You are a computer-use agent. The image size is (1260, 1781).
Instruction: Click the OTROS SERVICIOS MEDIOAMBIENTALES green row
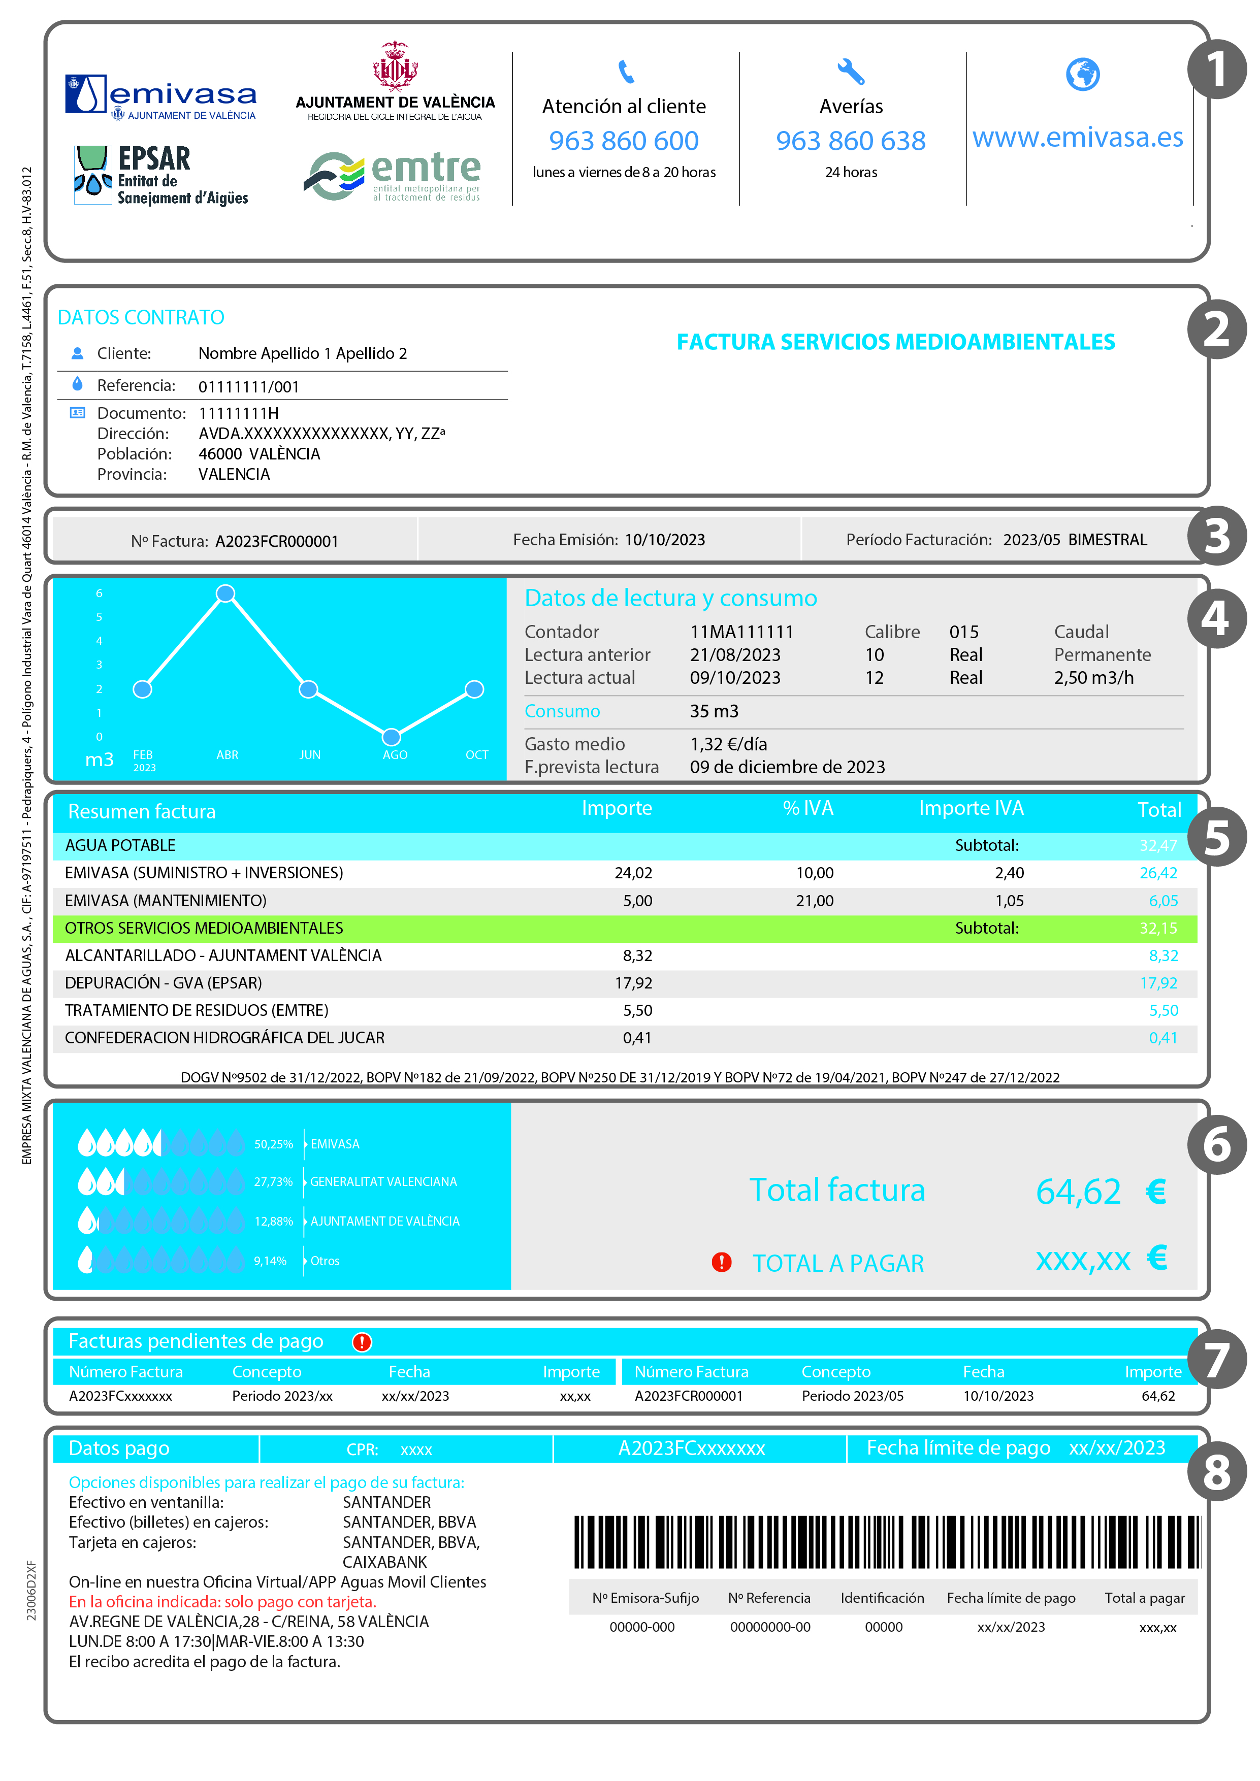[x=625, y=929]
